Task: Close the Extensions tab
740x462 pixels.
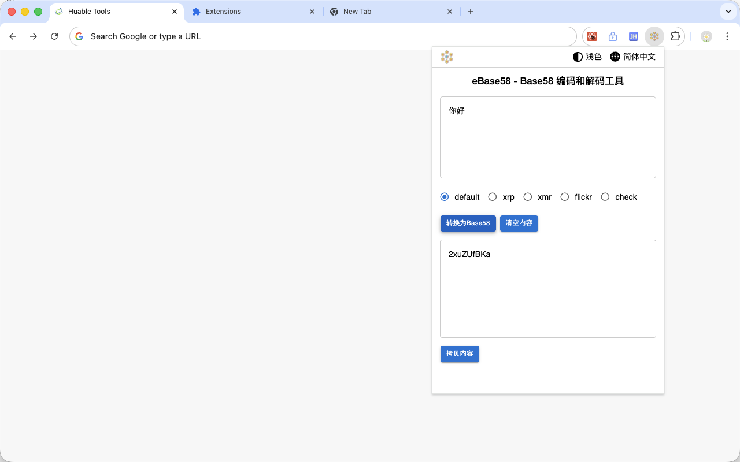Action: coord(312,12)
